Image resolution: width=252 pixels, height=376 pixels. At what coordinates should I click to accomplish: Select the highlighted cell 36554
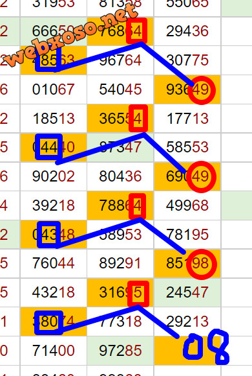click(120, 119)
